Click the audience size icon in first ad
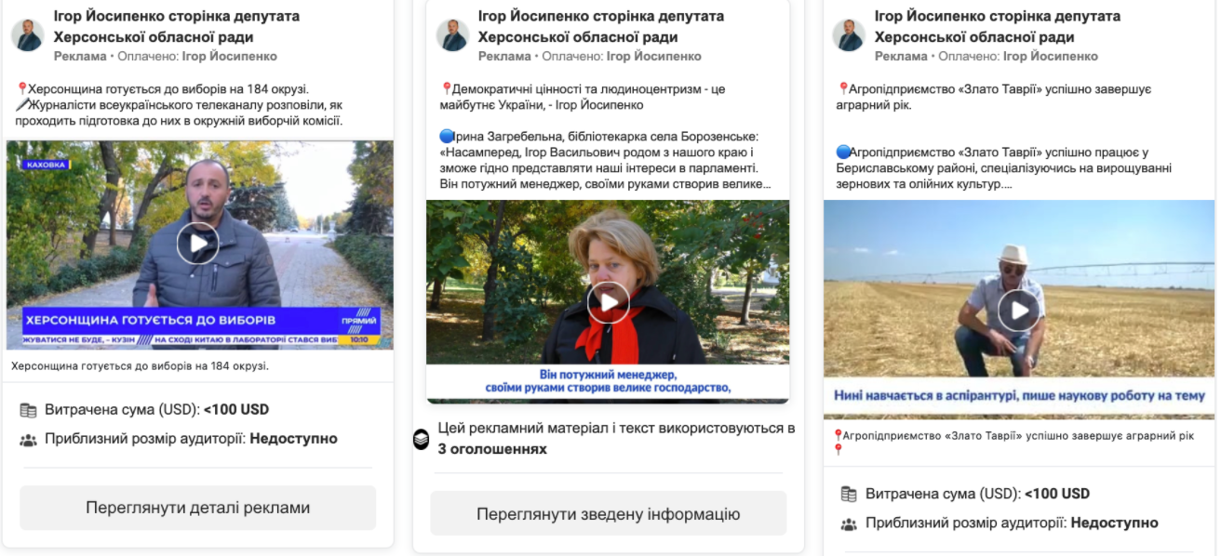Screen dimensions: 1221x556 click(28, 439)
